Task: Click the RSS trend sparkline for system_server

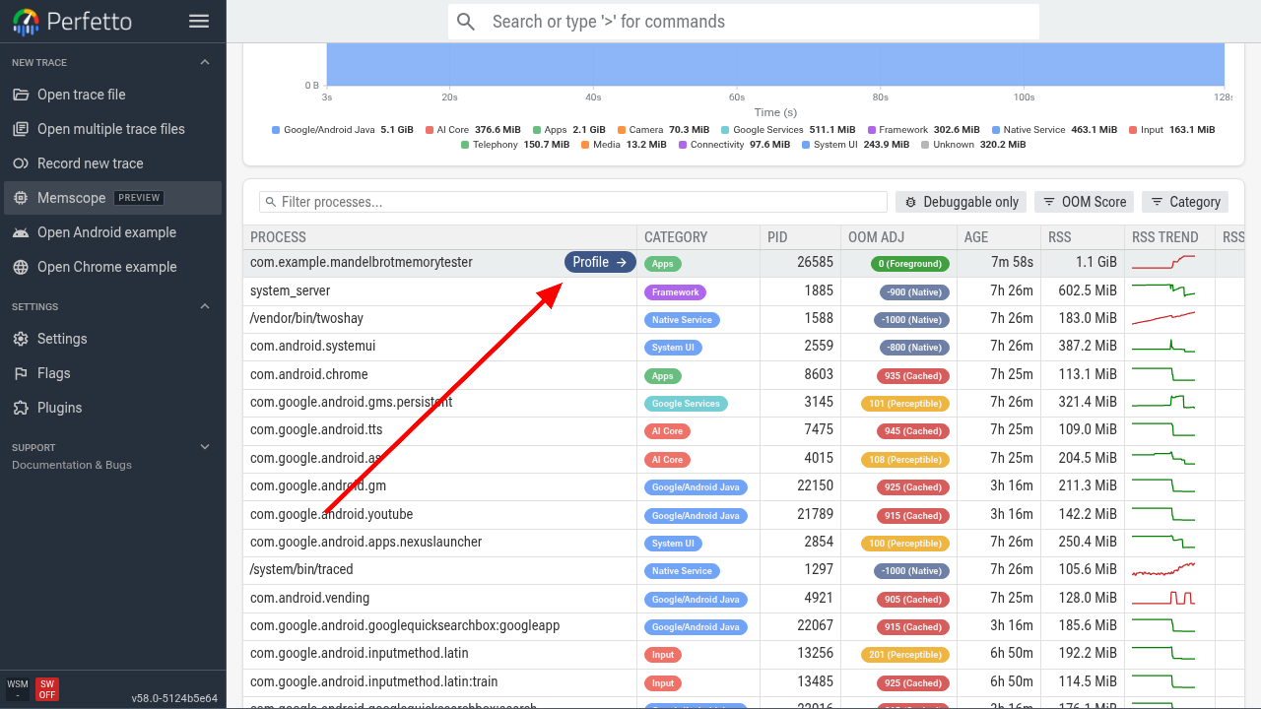Action: [1163, 290]
